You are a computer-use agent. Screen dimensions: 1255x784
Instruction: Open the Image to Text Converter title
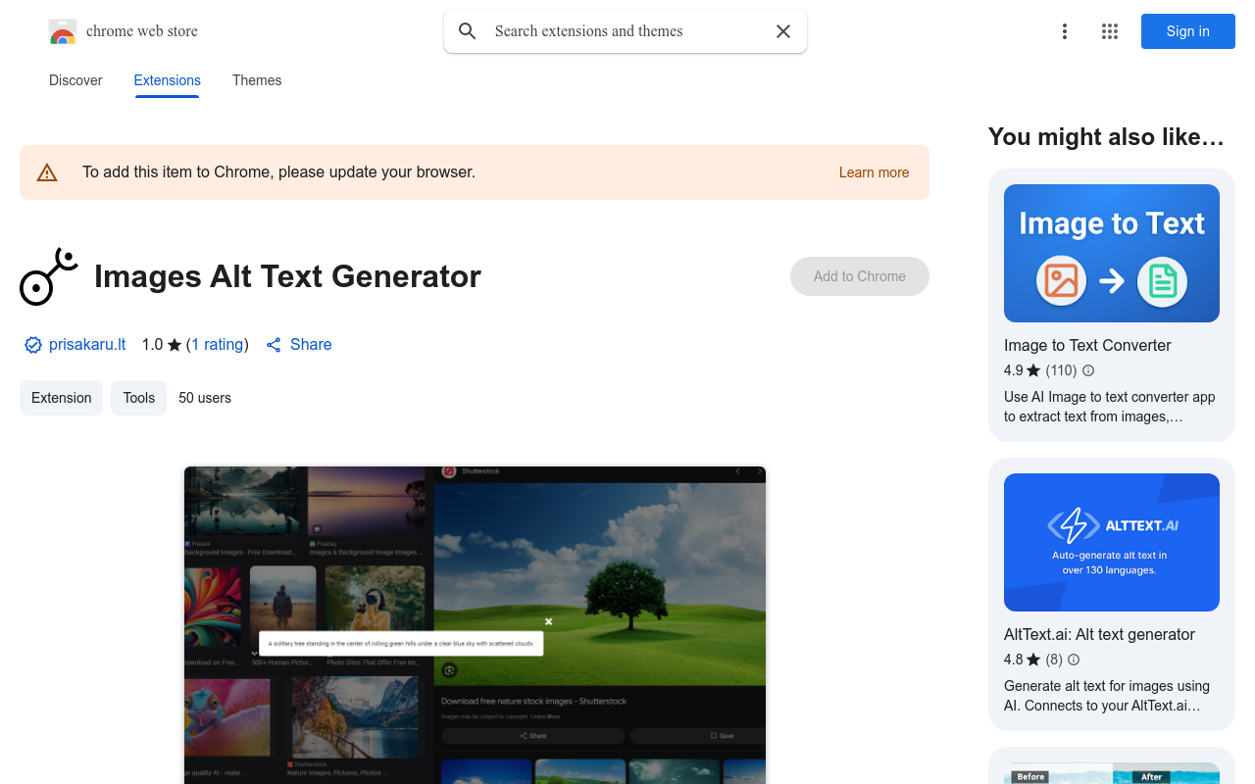1087,345
